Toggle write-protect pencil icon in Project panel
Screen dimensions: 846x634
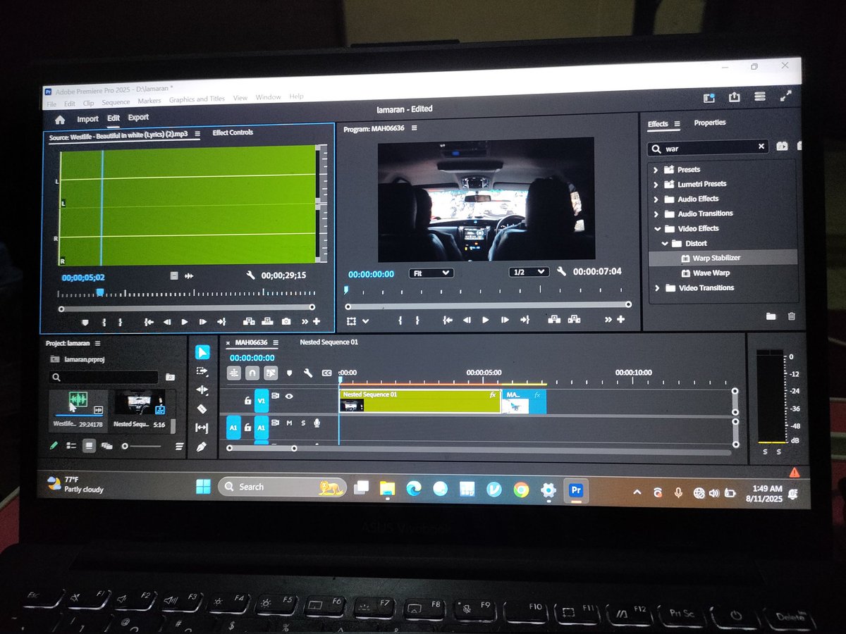54,445
